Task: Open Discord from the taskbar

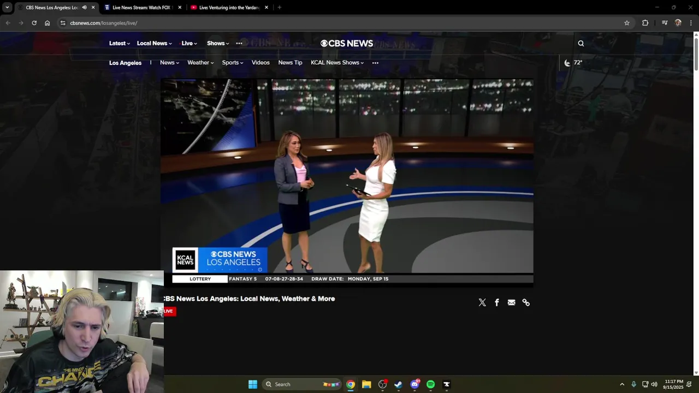Action: (414, 384)
